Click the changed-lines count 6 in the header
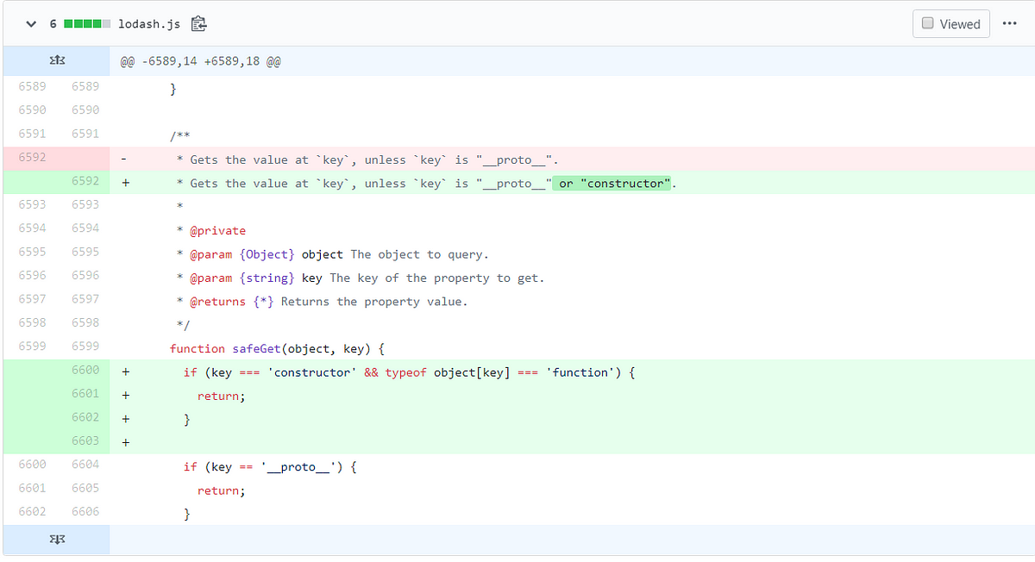This screenshot has width=1035, height=562. [x=53, y=24]
